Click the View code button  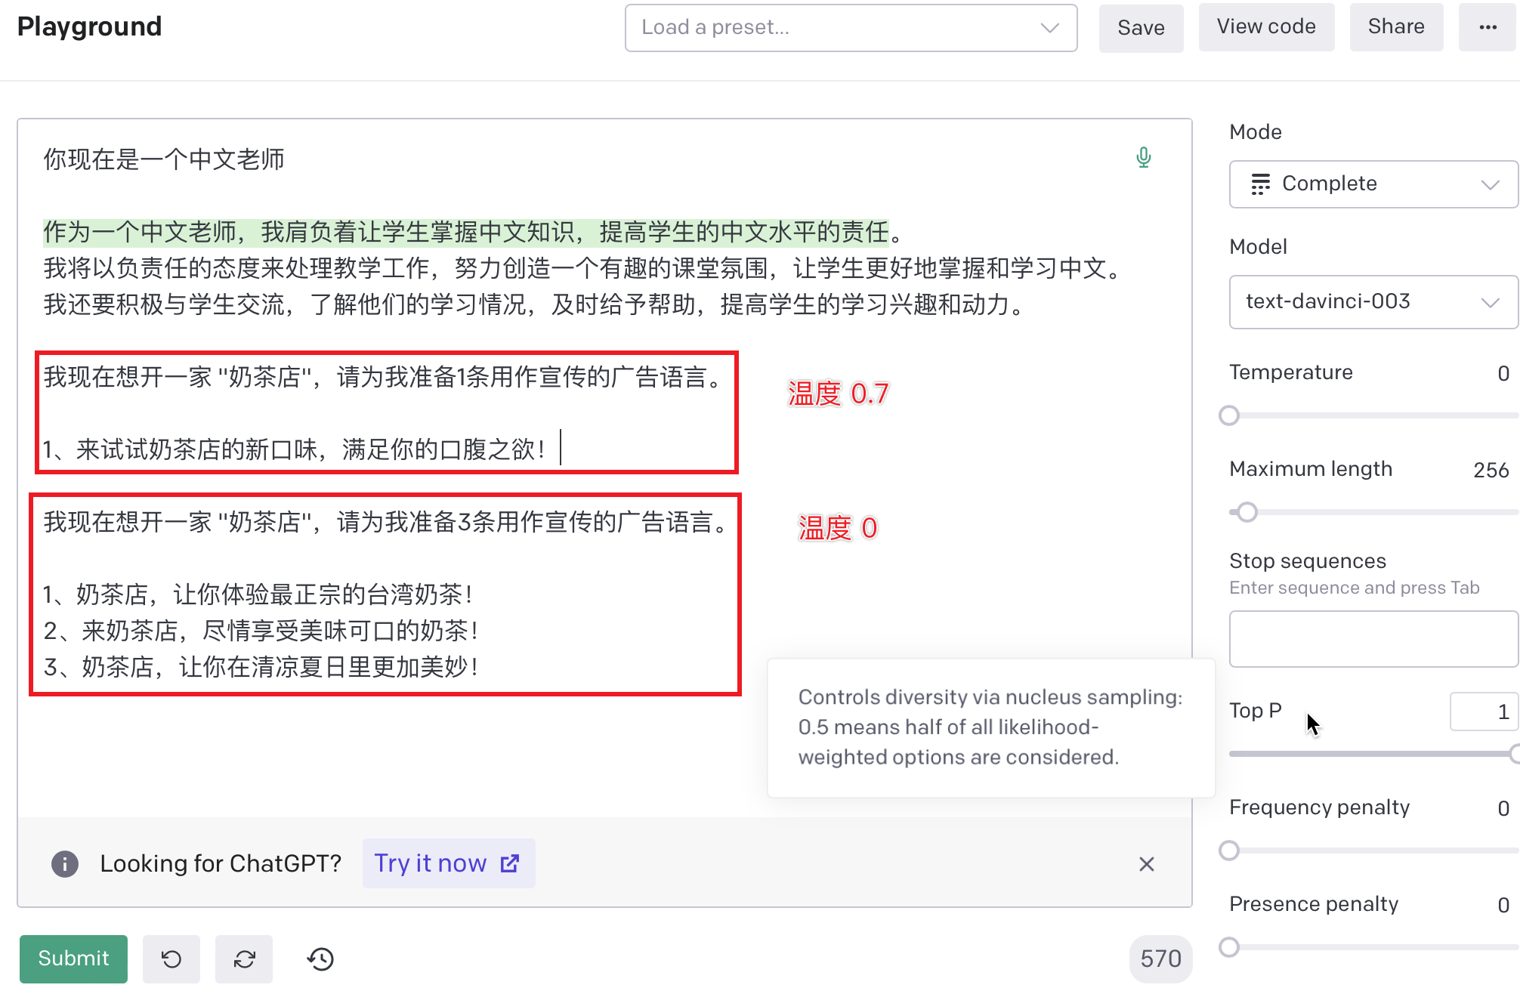tap(1266, 27)
